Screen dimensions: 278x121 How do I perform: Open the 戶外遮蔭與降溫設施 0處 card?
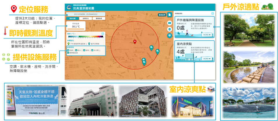pos(195,27)
